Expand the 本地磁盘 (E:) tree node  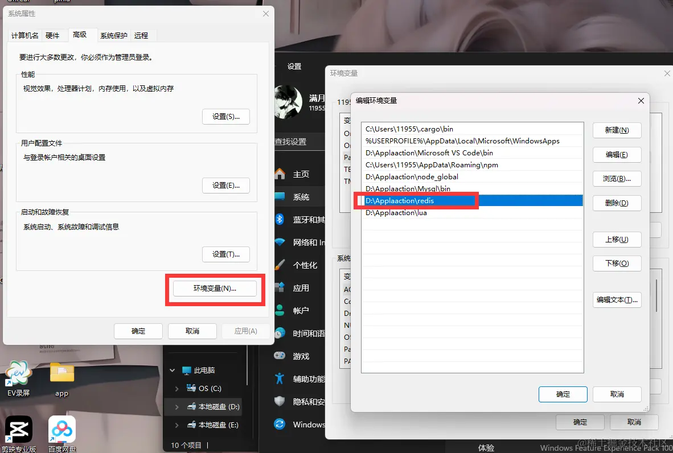tap(177, 425)
